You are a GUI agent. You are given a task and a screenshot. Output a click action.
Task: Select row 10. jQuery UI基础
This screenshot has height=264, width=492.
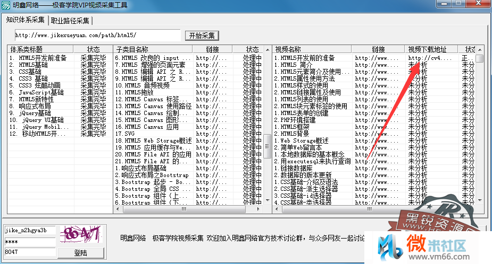[36, 120]
